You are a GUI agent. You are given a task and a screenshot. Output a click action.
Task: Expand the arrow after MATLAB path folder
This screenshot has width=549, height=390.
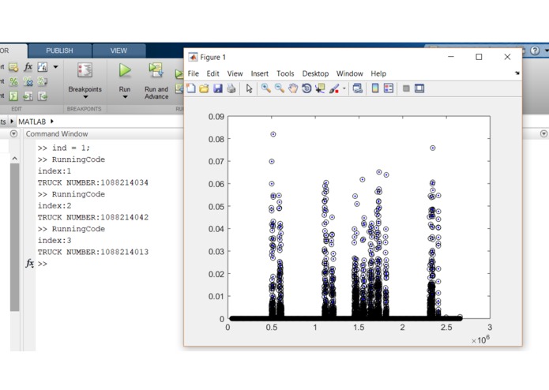point(52,121)
